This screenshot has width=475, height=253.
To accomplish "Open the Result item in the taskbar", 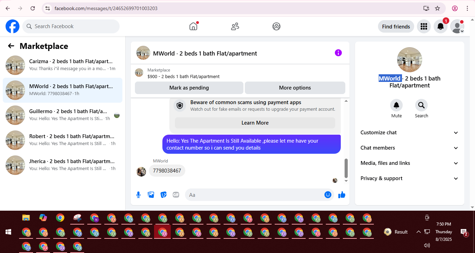I will coord(396,232).
